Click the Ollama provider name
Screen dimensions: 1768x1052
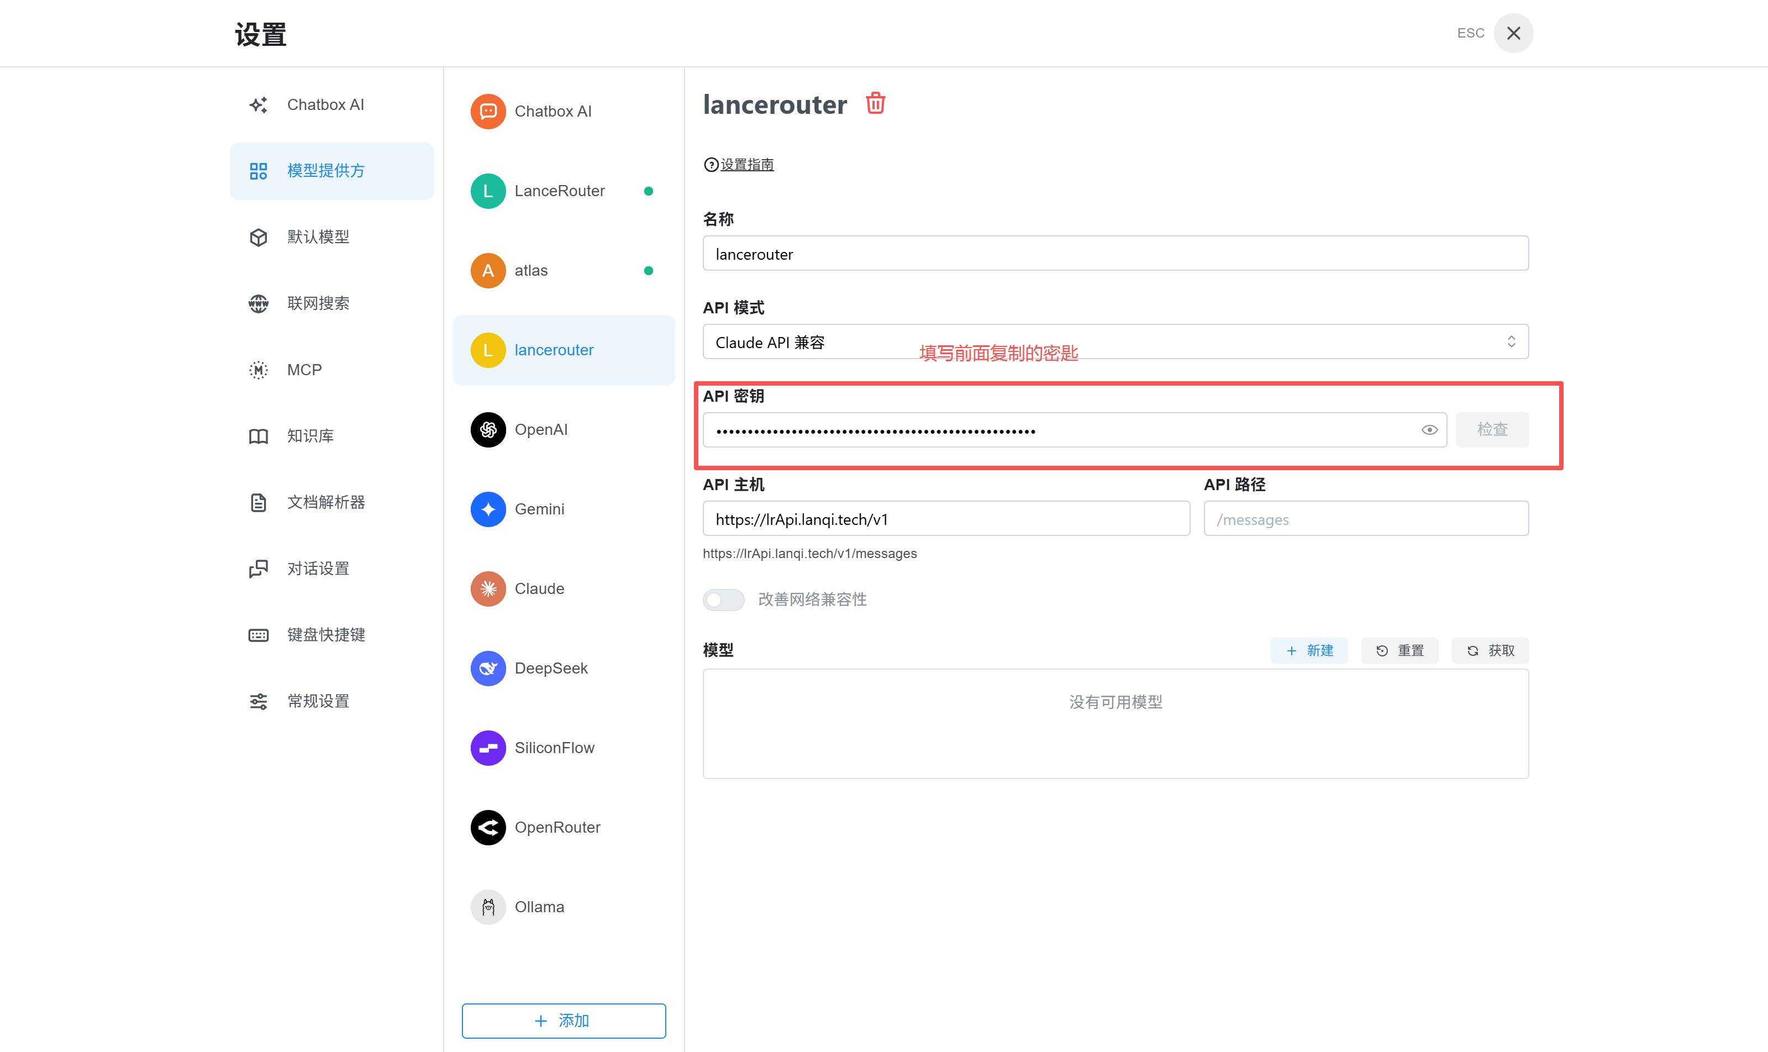pyautogui.click(x=539, y=907)
